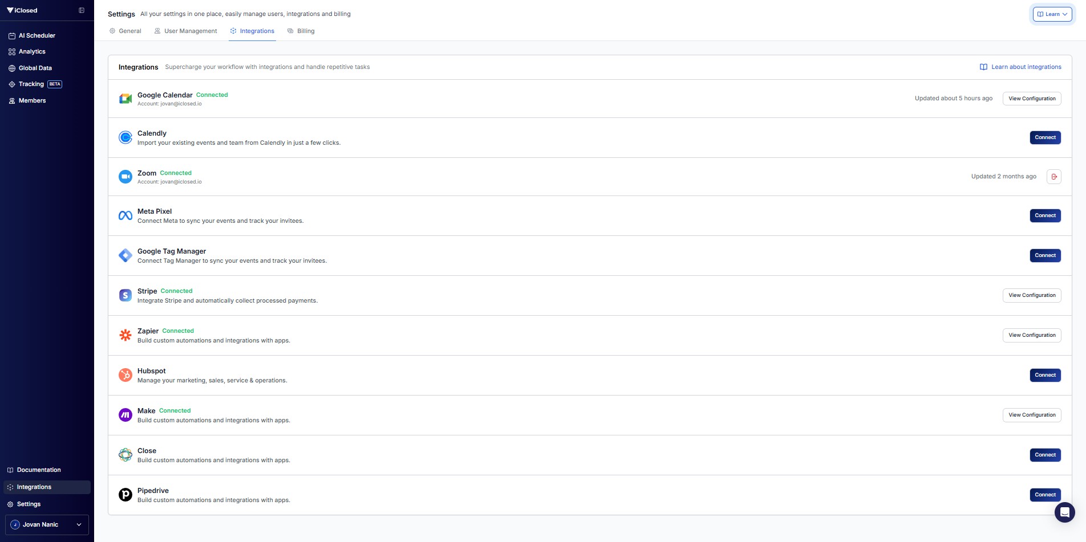Click the 'Pipedrive' integration name
The width and height of the screenshot is (1086, 542).
coord(153,491)
